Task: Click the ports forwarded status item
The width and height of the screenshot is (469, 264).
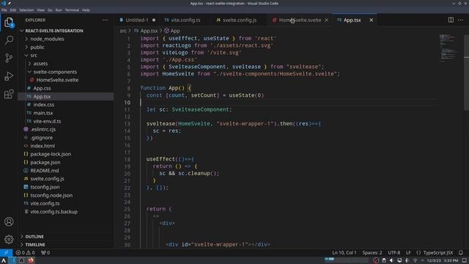Action: 45,252
